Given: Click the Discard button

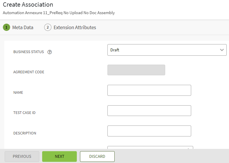Looking at the screenshot, I should [x=97, y=156].
